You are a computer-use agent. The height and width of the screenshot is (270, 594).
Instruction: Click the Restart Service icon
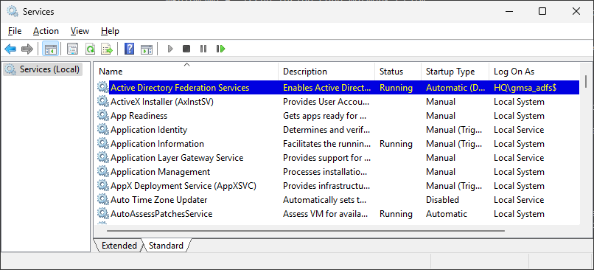click(x=221, y=49)
